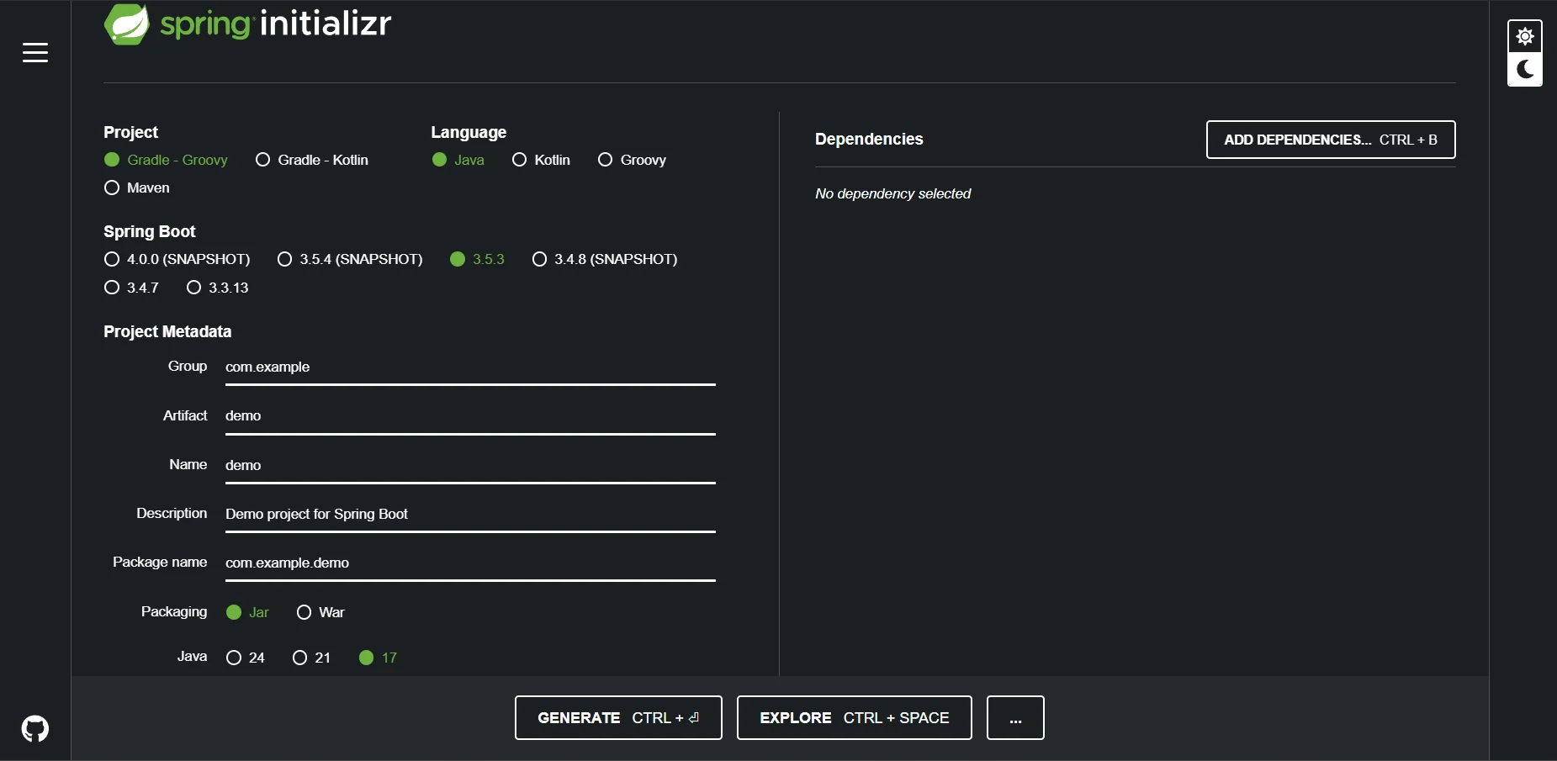This screenshot has width=1557, height=761.
Task: Select Gradle - Groovy project type
Action: pyautogui.click(x=166, y=160)
